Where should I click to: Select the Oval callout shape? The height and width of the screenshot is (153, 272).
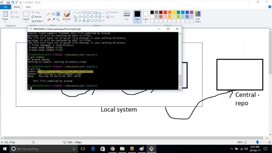pos(100,21)
